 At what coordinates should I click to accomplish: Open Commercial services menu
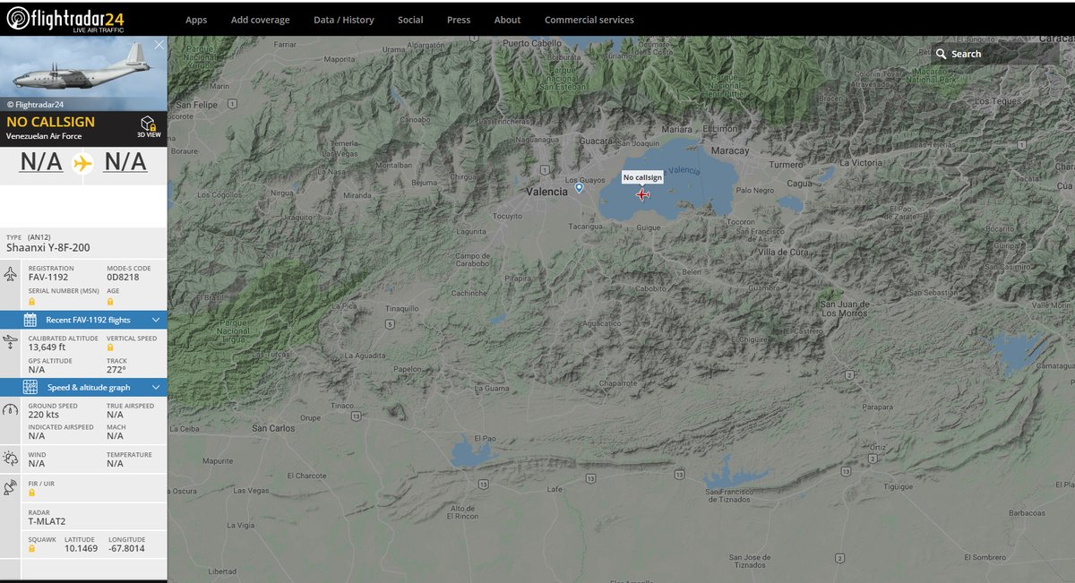(x=589, y=20)
